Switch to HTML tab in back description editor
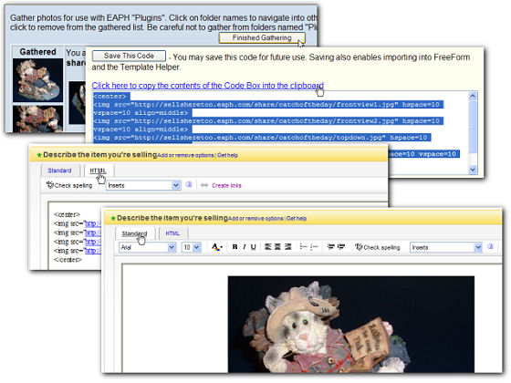 (99, 171)
